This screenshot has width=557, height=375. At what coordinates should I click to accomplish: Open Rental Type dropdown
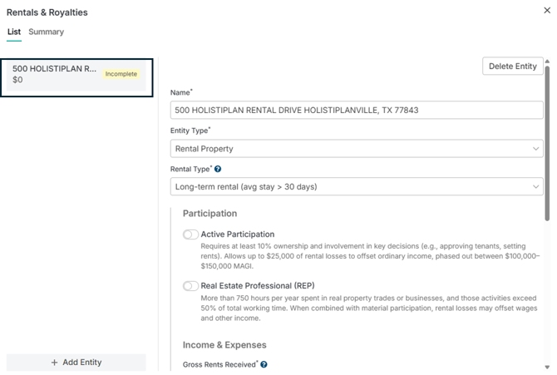(357, 186)
